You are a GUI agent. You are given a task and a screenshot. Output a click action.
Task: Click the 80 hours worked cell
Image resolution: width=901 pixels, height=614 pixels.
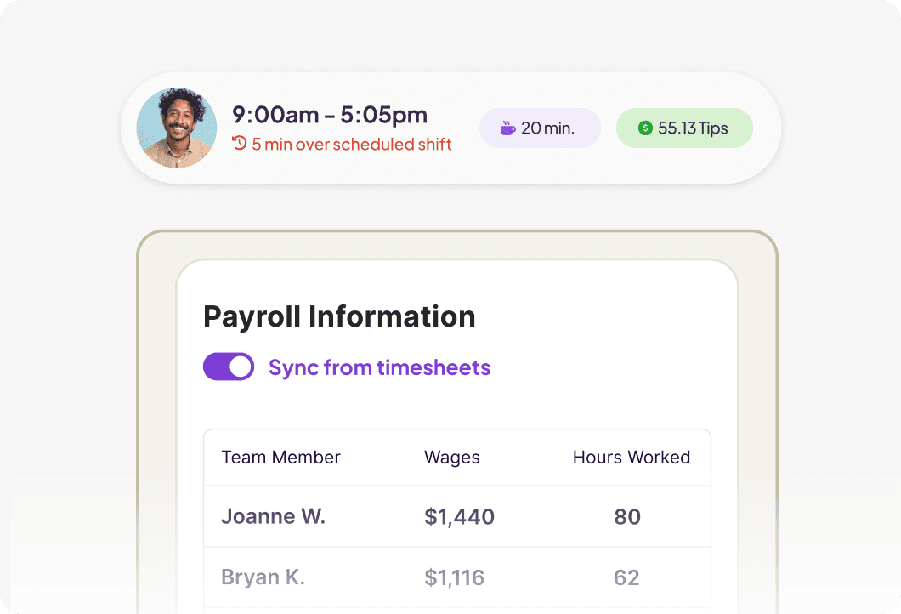(627, 517)
